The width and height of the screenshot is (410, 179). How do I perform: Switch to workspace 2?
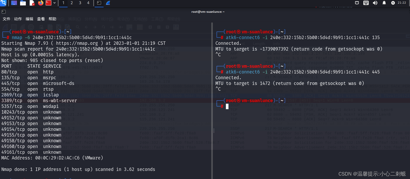pyautogui.click(x=72, y=3)
